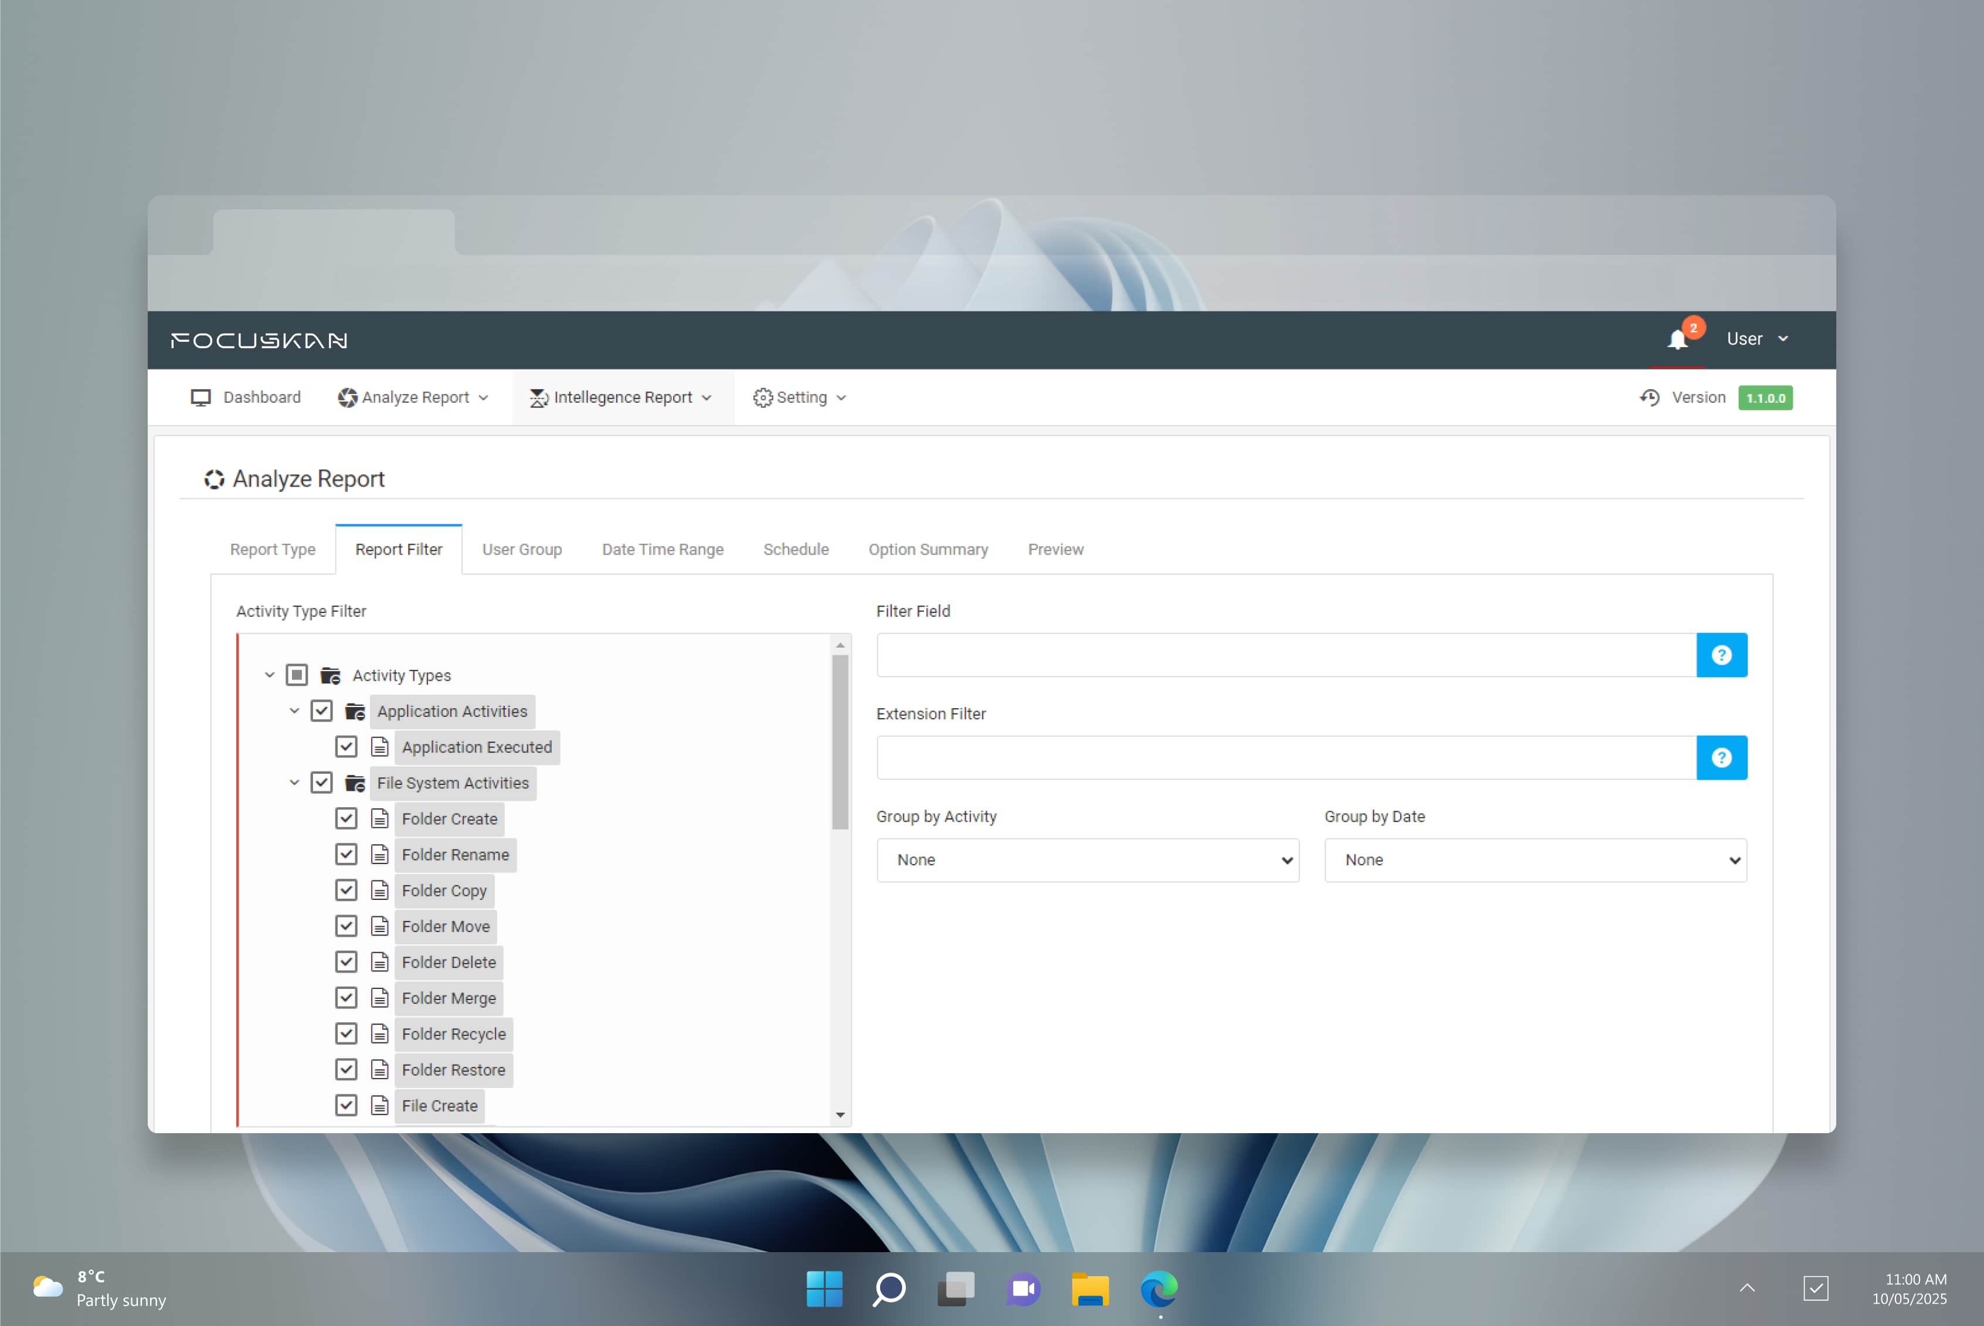Uncheck the Folder Restore checkbox
The height and width of the screenshot is (1326, 1984).
(x=346, y=1070)
